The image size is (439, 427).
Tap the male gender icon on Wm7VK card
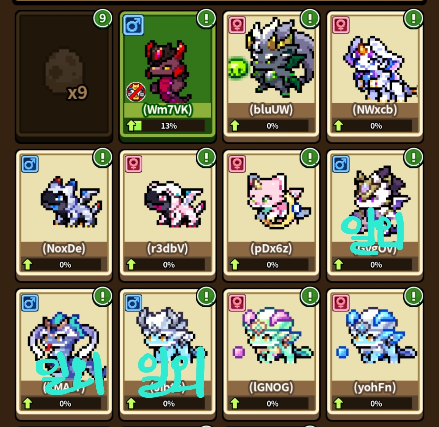point(134,25)
